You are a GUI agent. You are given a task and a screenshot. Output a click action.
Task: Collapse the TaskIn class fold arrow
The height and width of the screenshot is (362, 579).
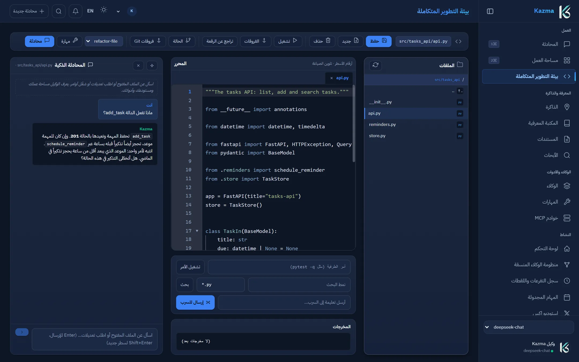tap(197, 231)
